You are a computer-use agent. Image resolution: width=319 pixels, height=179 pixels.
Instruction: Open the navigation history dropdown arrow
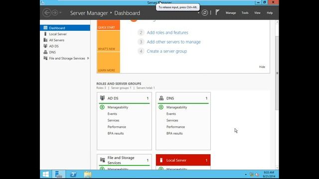pyautogui.click(x=60, y=13)
